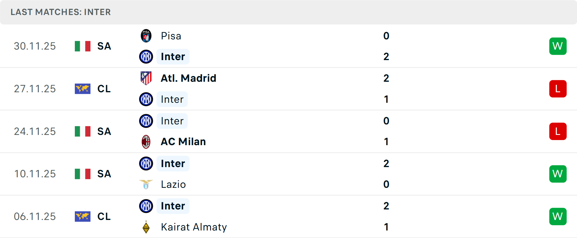Viewport: 577px width, 238px height.
Task: Open the Inter team page link
Action: pyautogui.click(x=173, y=56)
